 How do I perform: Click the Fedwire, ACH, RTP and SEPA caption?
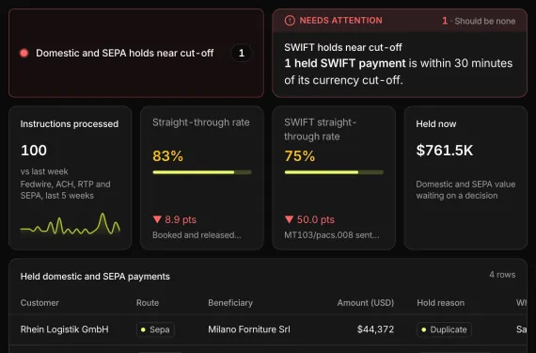point(65,190)
